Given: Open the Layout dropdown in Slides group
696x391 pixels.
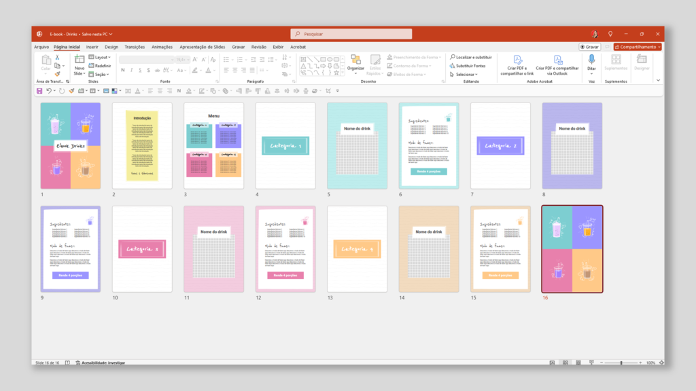Looking at the screenshot, I should (100, 57).
